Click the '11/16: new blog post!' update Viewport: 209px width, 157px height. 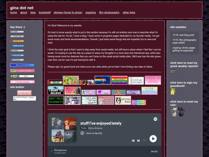tap(183, 35)
